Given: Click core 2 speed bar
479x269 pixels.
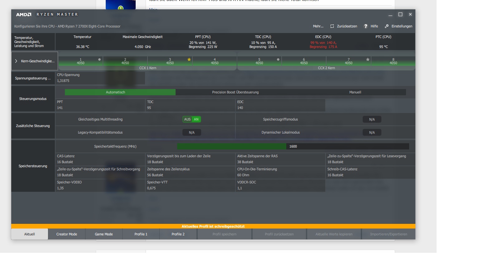Looking at the screenshot, I should 125,61.
